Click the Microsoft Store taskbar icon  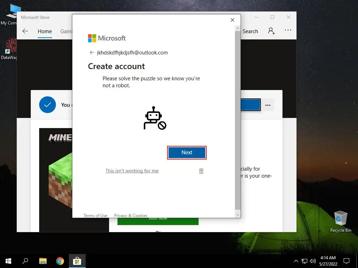77,261
